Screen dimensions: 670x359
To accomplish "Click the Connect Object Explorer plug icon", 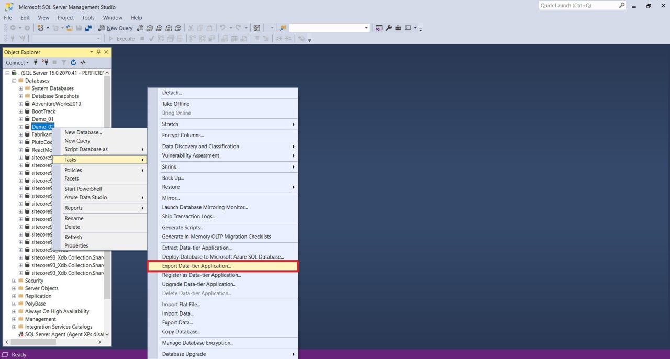I will 36,63.
